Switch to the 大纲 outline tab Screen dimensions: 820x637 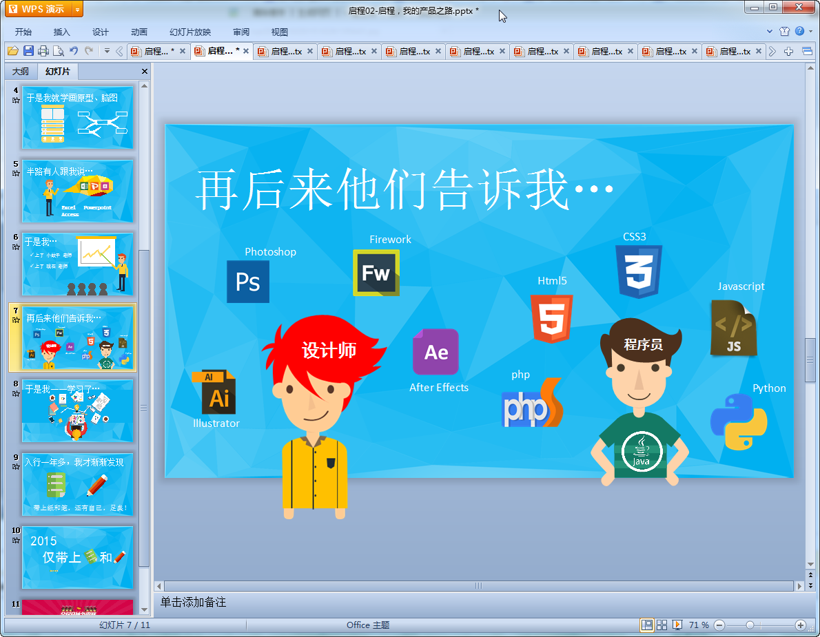point(21,72)
